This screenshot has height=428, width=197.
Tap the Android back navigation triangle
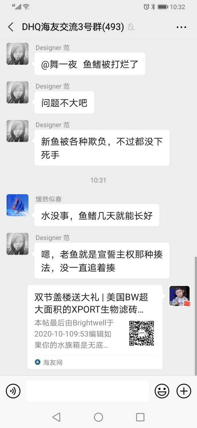click(56, 417)
